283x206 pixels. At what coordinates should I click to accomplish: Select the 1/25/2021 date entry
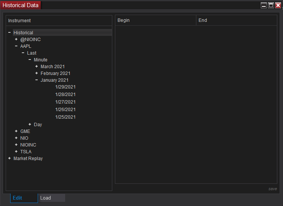pyautogui.click(x=65, y=117)
